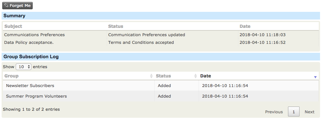Go to the Previous page
This screenshot has width=321, height=120.
point(274,112)
